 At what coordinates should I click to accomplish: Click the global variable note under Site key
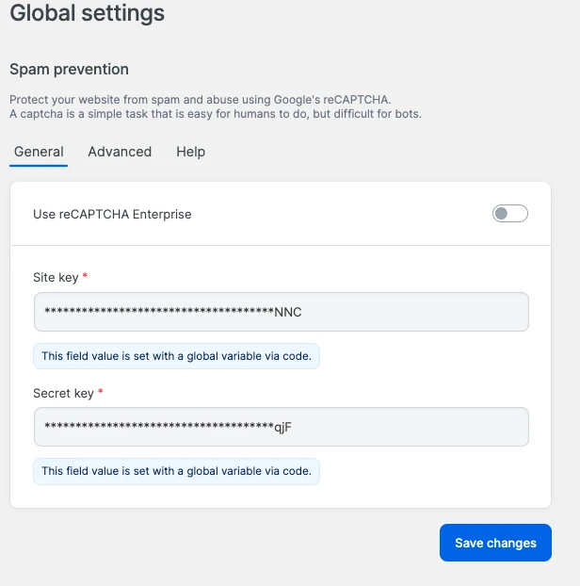tap(176, 356)
